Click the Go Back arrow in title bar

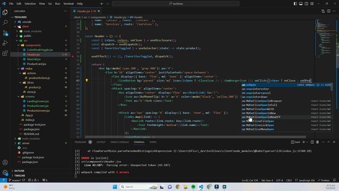(x=102, y=4)
